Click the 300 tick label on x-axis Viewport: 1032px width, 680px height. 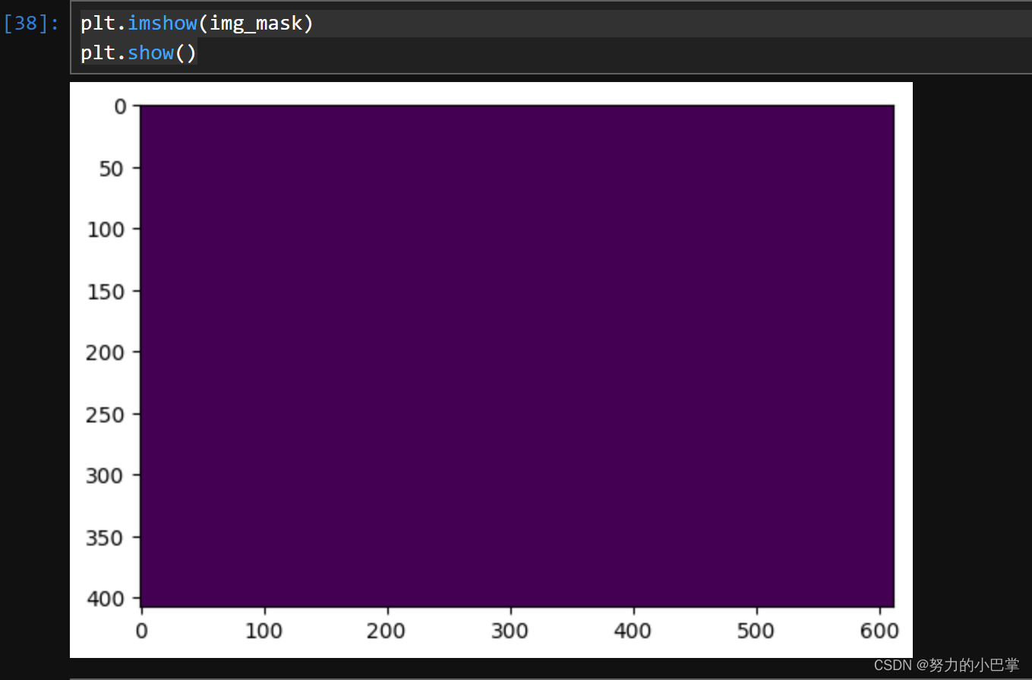(x=510, y=630)
